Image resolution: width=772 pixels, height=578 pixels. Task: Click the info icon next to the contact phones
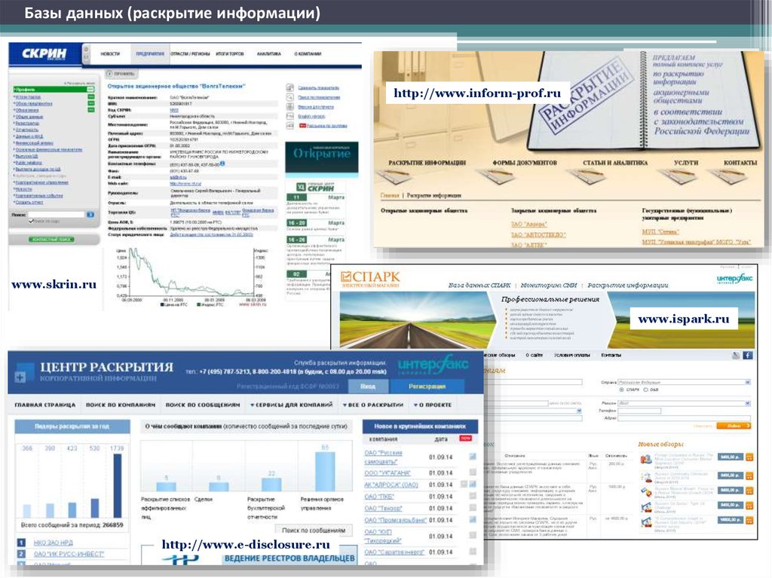pos(222,164)
